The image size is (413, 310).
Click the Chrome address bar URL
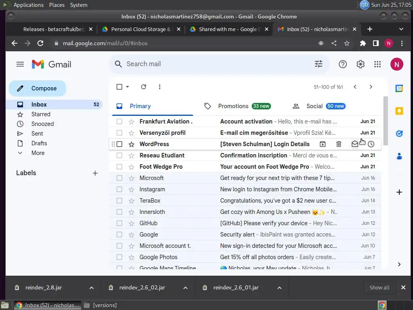(x=105, y=43)
